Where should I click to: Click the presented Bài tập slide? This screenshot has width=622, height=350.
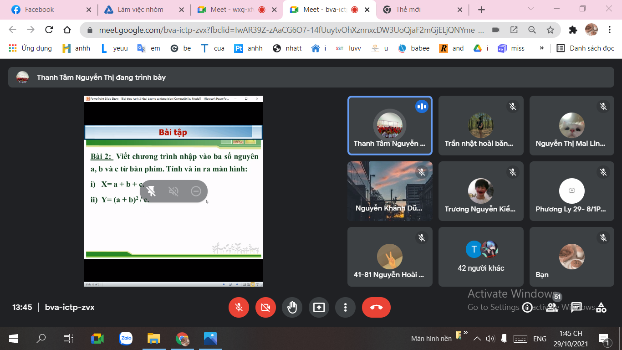[x=173, y=191]
